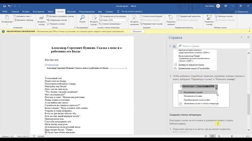Screen dimensions: 252x141
Task: Undo the last action
Action: pos(9,6)
